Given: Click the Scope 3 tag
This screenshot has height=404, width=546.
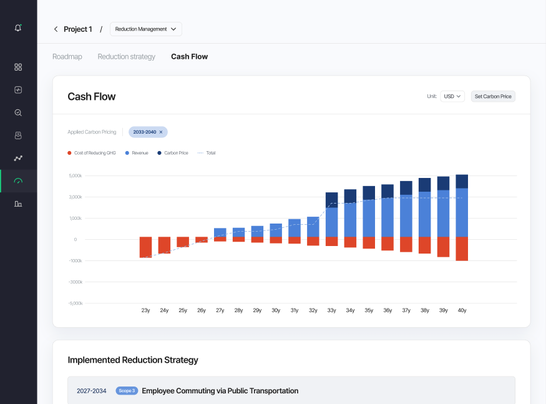Looking at the screenshot, I should (x=127, y=391).
